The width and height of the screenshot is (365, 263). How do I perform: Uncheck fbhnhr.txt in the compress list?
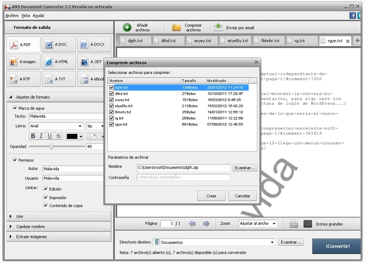(111, 112)
